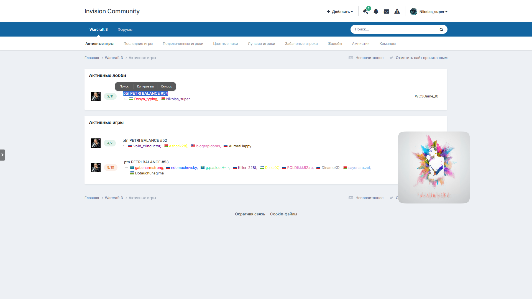Screen dimensions: 532x299
Task: Open player sayonara.zef profile
Action: 359,168
